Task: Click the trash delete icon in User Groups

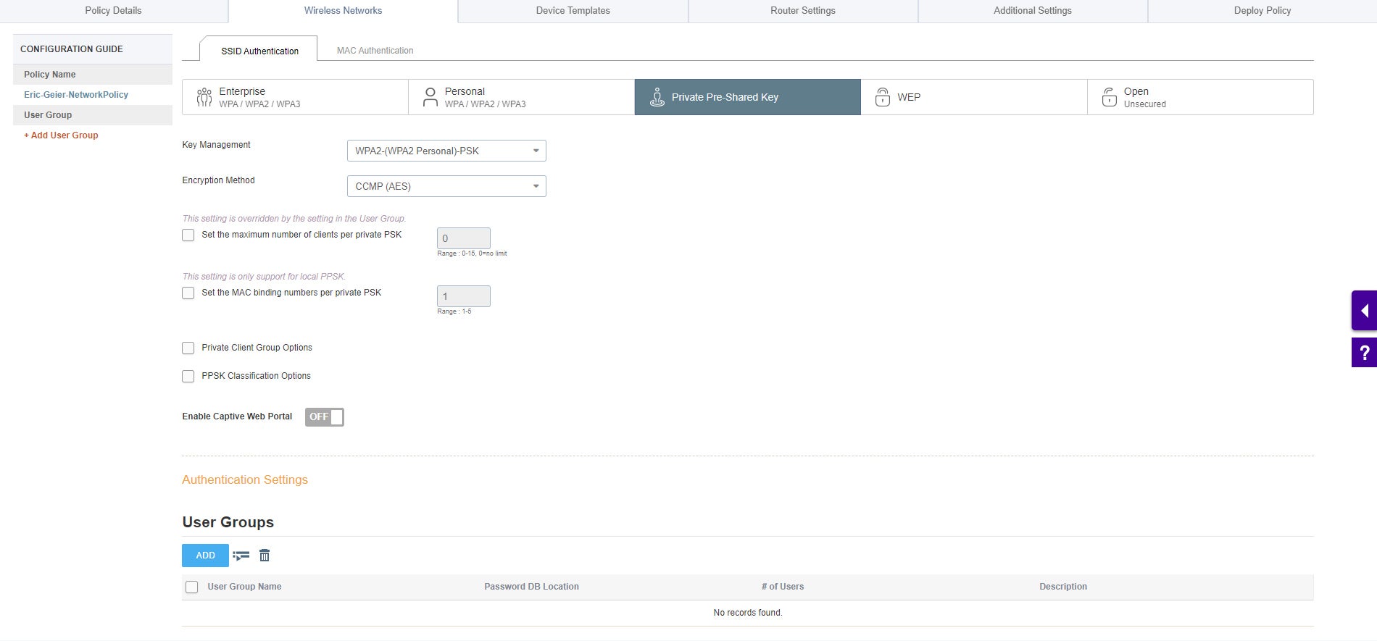Action: 265,556
